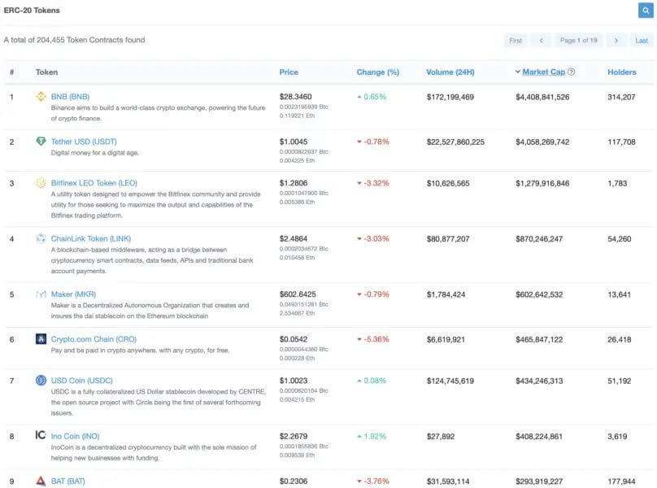Click BAT holders count 177,944
Image resolution: width=657 pixels, height=488 pixels.
pyautogui.click(x=621, y=481)
